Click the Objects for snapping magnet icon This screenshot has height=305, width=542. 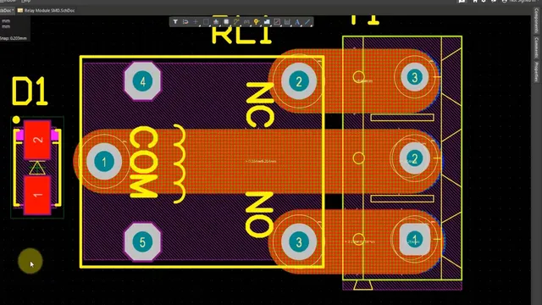(x=185, y=22)
